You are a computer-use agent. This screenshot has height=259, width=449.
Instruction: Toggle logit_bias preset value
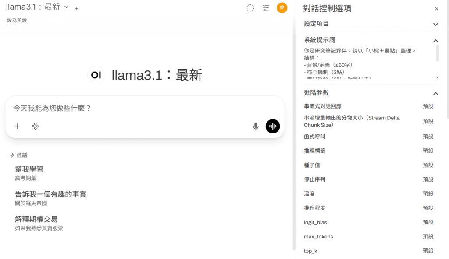(x=428, y=222)
